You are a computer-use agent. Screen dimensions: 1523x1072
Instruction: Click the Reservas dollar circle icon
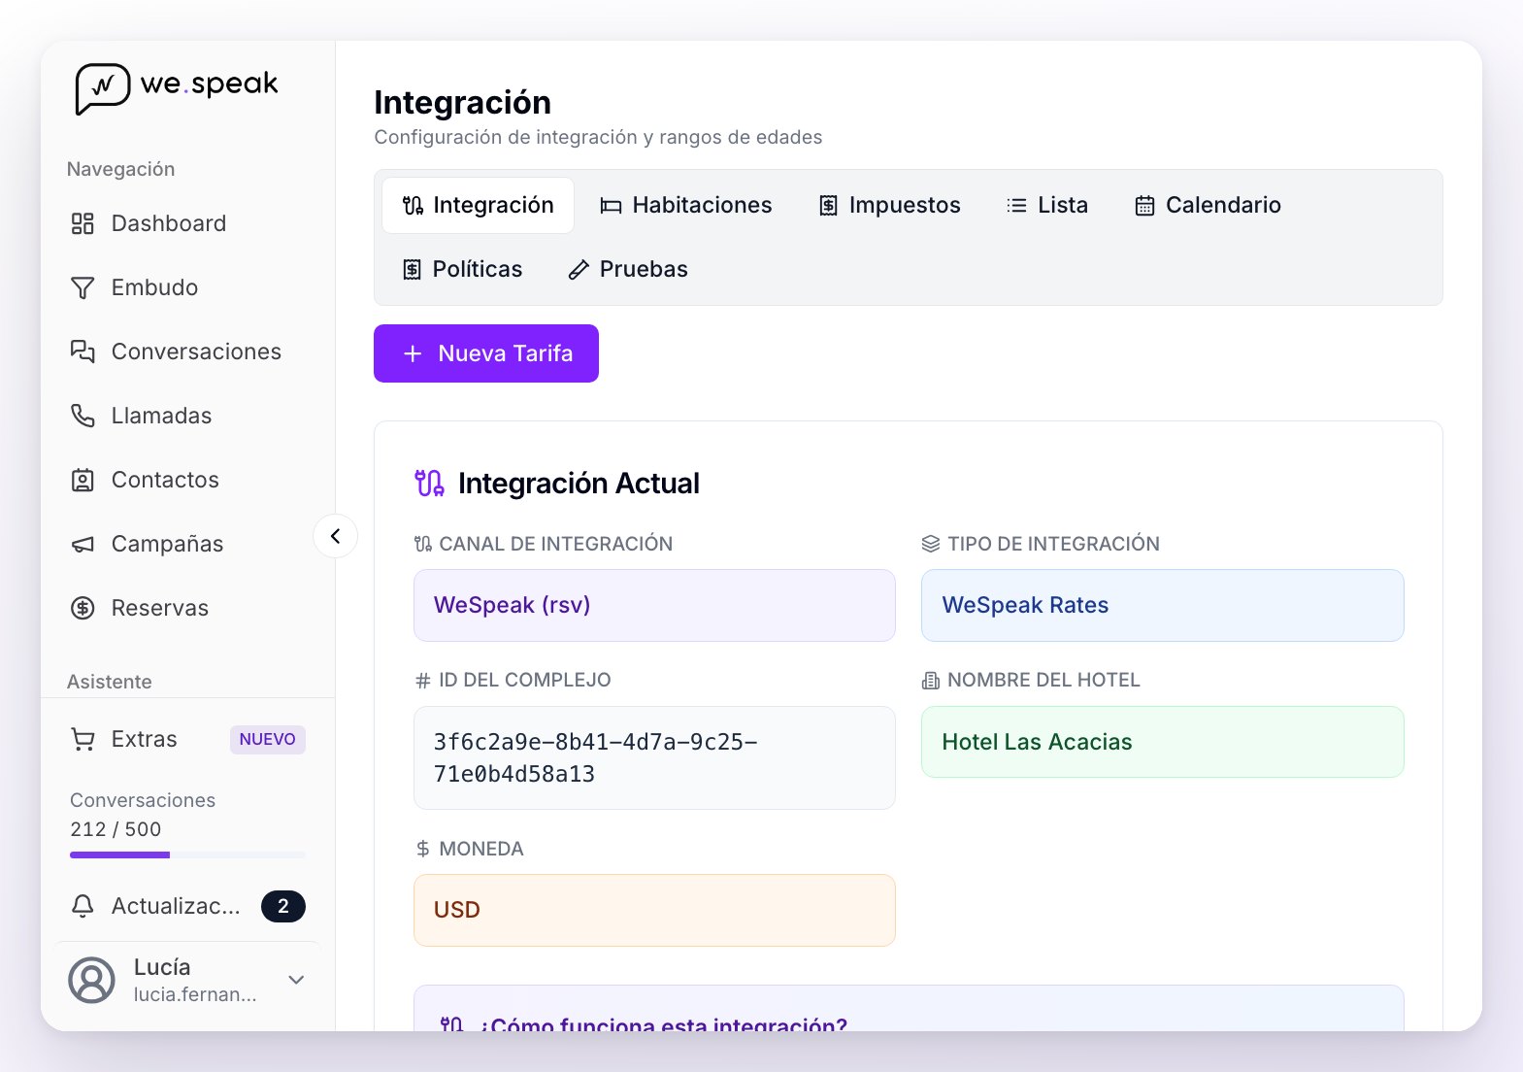(83, 608)
